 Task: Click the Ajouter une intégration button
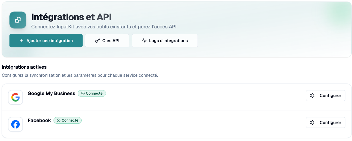click(x=46, y=41)
